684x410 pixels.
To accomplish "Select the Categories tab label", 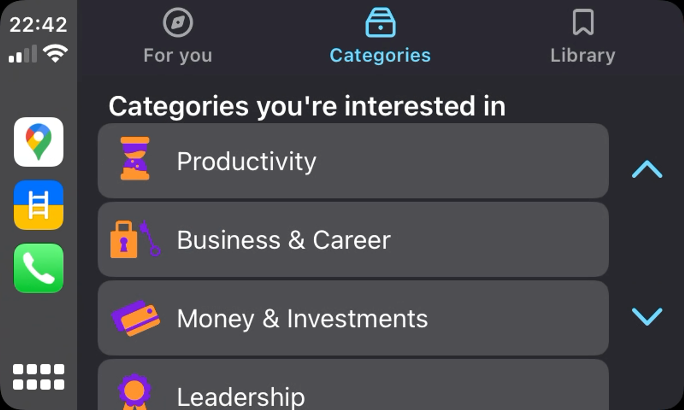I will point(380,55).
